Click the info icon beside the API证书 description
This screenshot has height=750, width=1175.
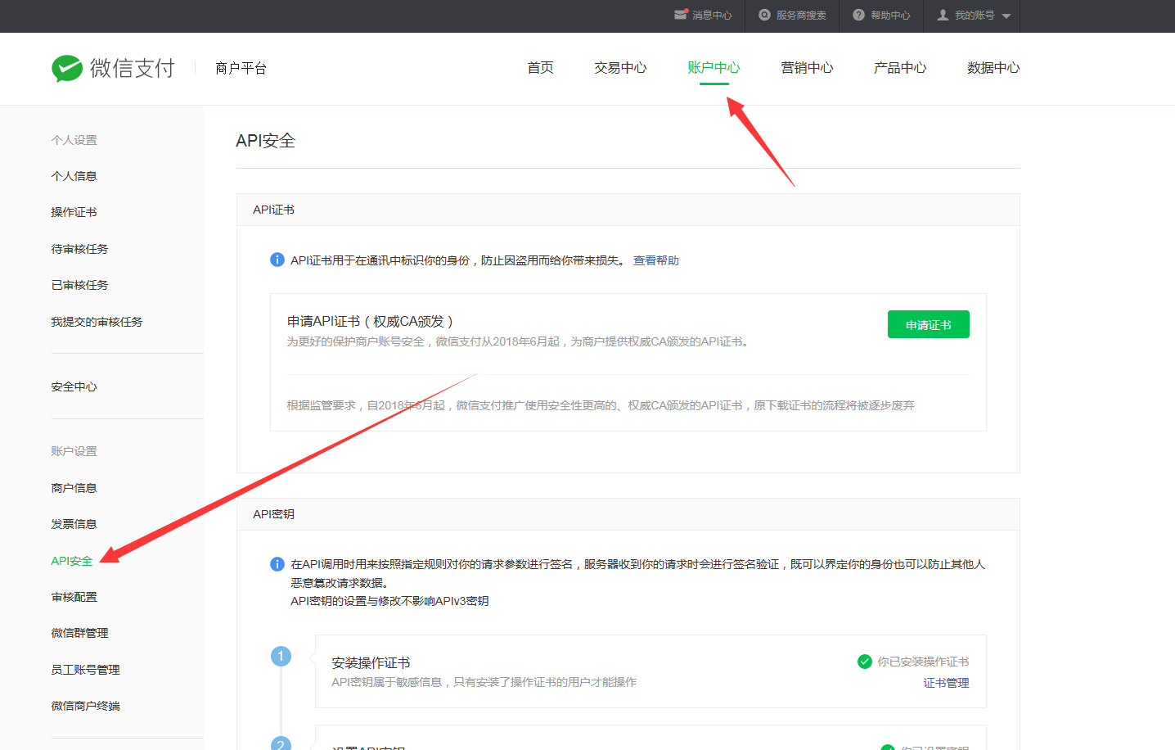(x=277, y=260)
